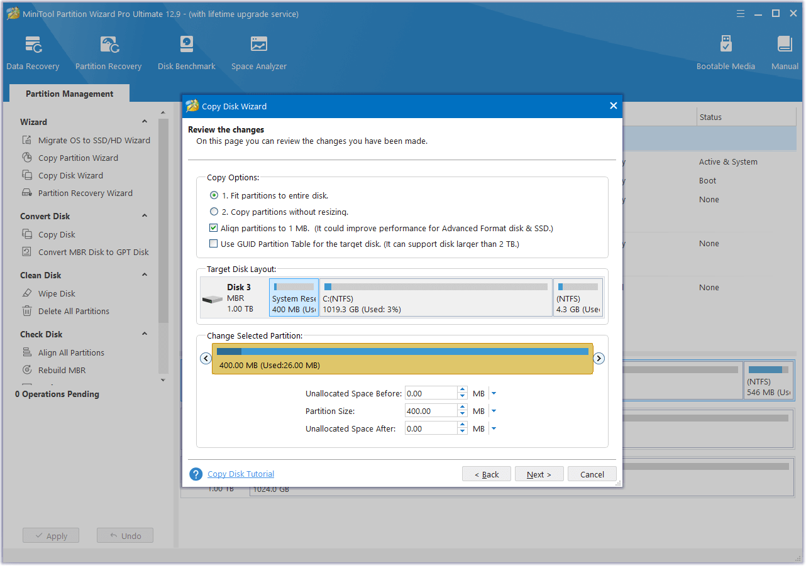Collapse the Convert Disk section
Image resolution: width=806 pixels, height=566 pixels.
(144, 215)
